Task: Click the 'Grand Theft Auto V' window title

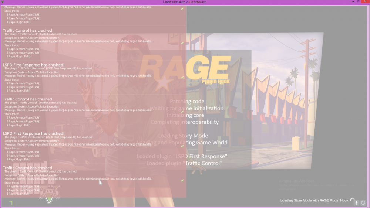Action: [x=185, y=2]
